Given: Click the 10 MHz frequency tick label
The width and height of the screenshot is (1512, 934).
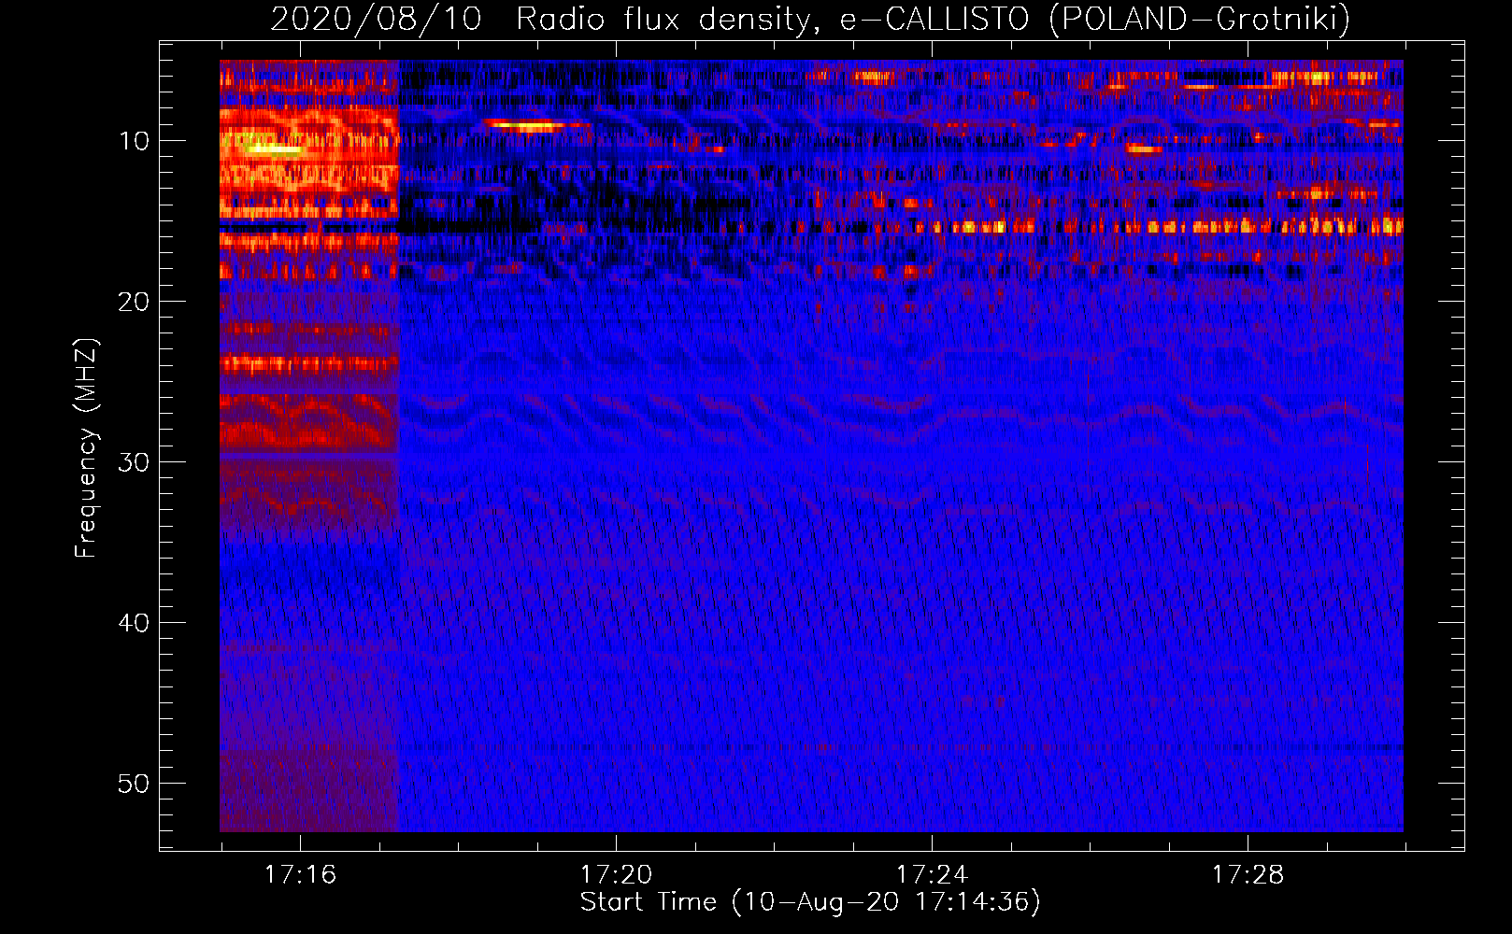Looking at the screenshot, I should click(135, 141).
